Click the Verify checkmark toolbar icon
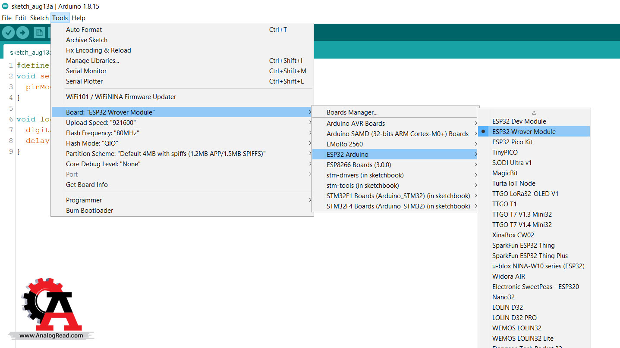The height and width of the screenshot is (348, 620). pyautogui.click(x=9, y=32)
